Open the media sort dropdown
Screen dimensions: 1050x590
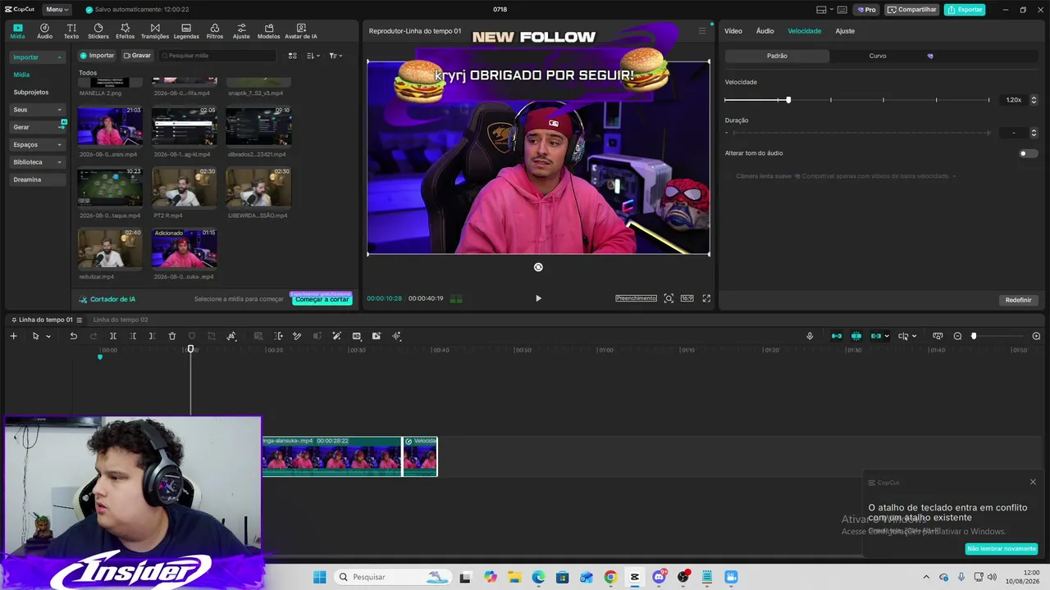pos(313,56)
